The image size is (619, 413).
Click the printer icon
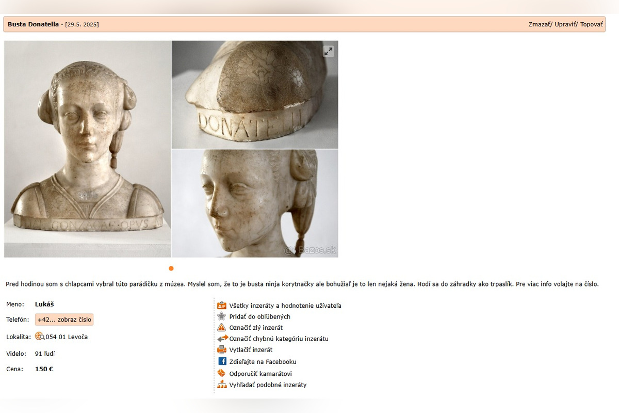(222, 350)
